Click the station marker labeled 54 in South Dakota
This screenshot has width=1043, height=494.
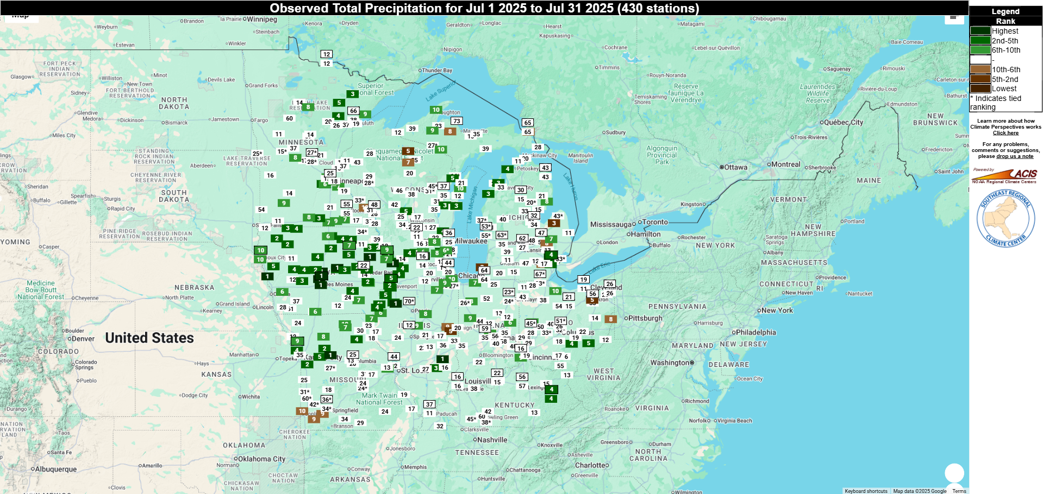261,210
